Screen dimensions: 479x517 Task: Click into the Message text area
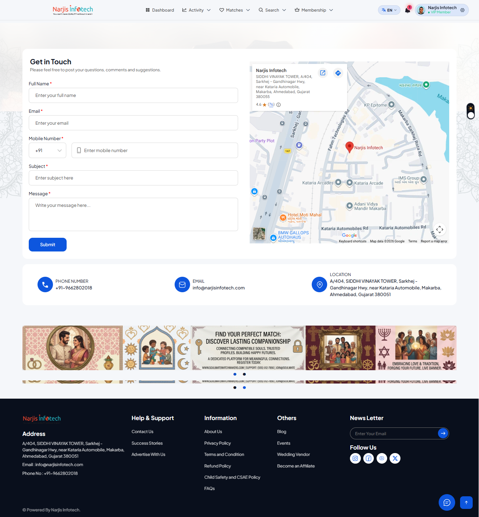point(133,215)
